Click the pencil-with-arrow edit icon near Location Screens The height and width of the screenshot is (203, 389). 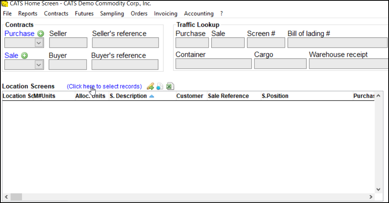point(150,86)
